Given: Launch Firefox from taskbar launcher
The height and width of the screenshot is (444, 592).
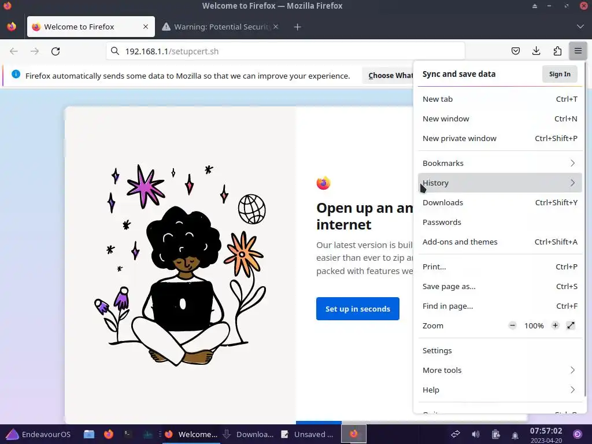Looking at the screenshot, I should coord(109,434).
